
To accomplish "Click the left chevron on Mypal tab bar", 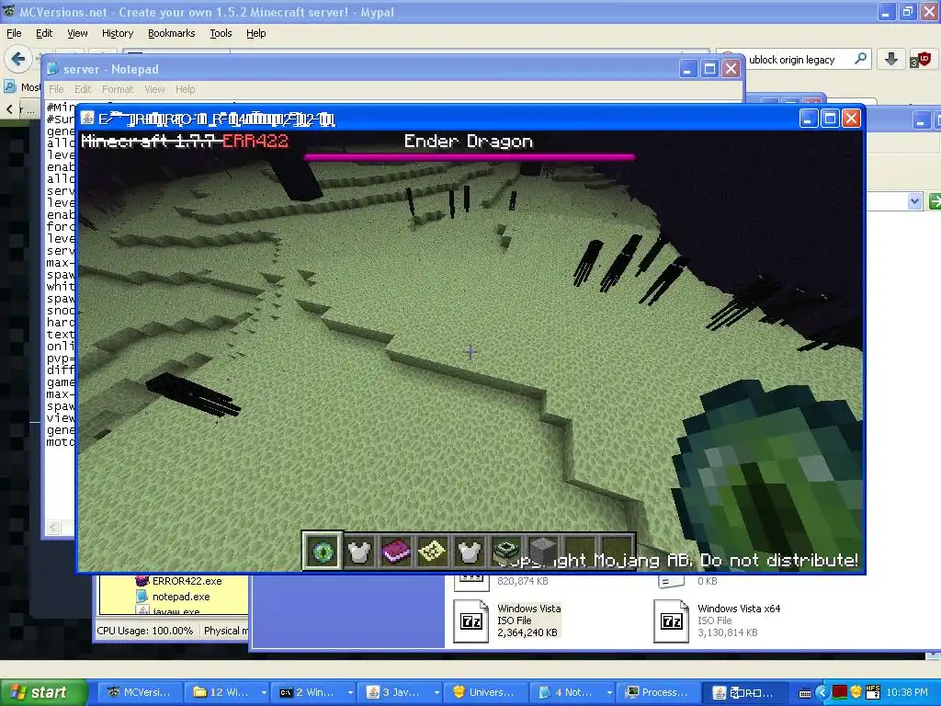I will (9, 109).
